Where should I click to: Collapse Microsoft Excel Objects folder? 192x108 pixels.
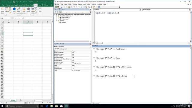pyautogui.click(x=57, y=16)
